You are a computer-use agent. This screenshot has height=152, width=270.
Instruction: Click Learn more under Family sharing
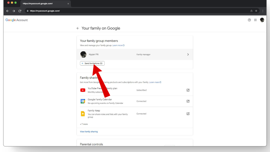[x=155, y=82]
